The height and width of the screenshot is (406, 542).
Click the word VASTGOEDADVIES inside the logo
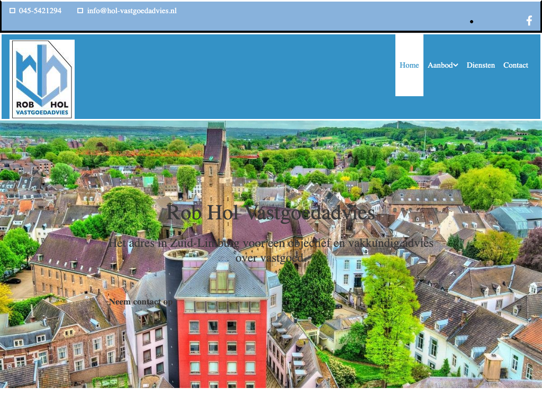[x=42, y=112]
